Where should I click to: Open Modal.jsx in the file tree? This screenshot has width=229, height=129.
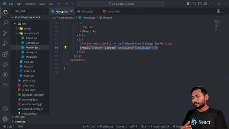click(x=31, y=57)
